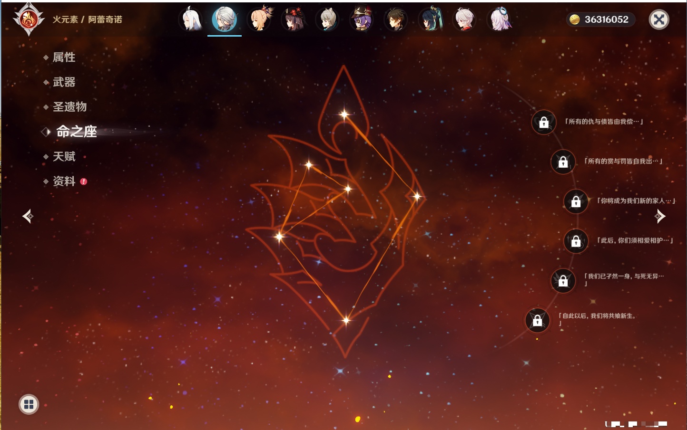Click the lock icon beside 「所有的仇与债皆由我偿…」
687x430 pixels.
pos(544,123)
